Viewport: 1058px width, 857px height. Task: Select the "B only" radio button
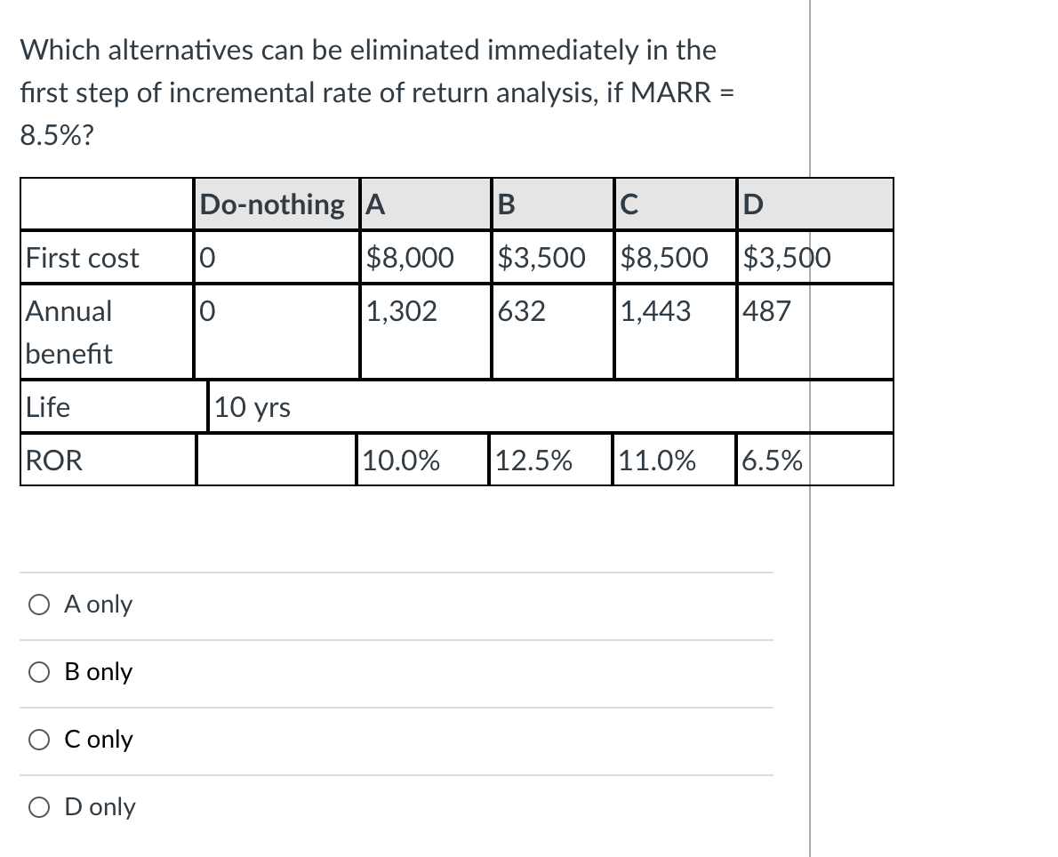coord(37,672)
